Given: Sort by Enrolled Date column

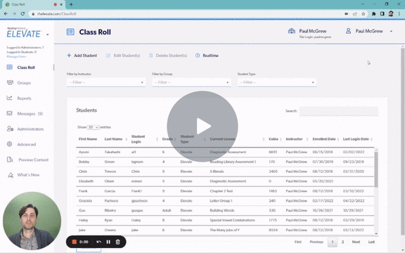Looking at the screenshot, I should coord(324,139).
